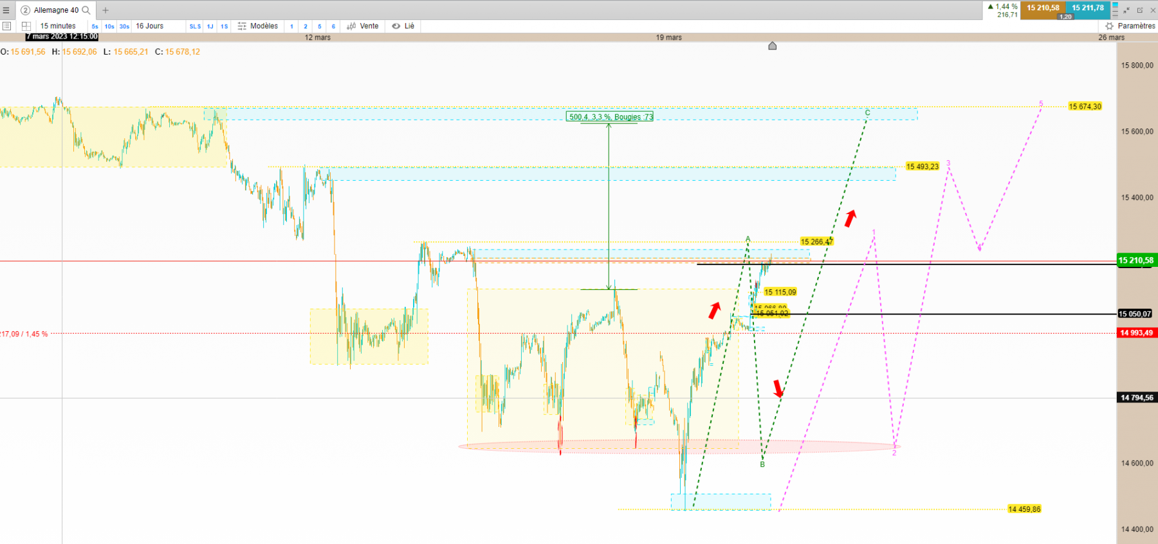Click the search magnifier beside Allemagne 40
The width and height of the screenshot is (1158, 544).
coord(86,10)
